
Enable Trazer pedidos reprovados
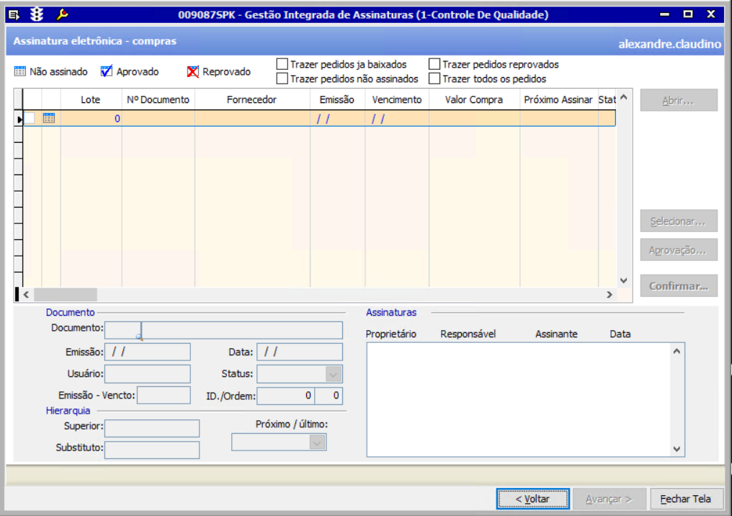434,64
